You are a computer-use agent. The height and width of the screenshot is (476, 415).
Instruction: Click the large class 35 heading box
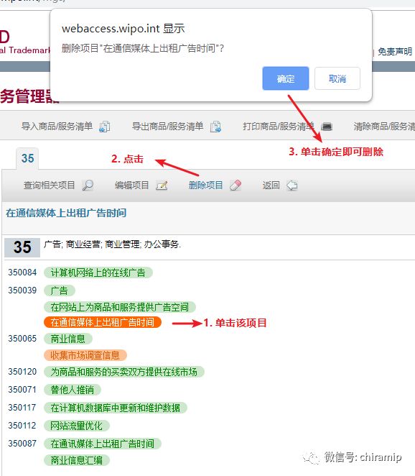tap(22, 247)
